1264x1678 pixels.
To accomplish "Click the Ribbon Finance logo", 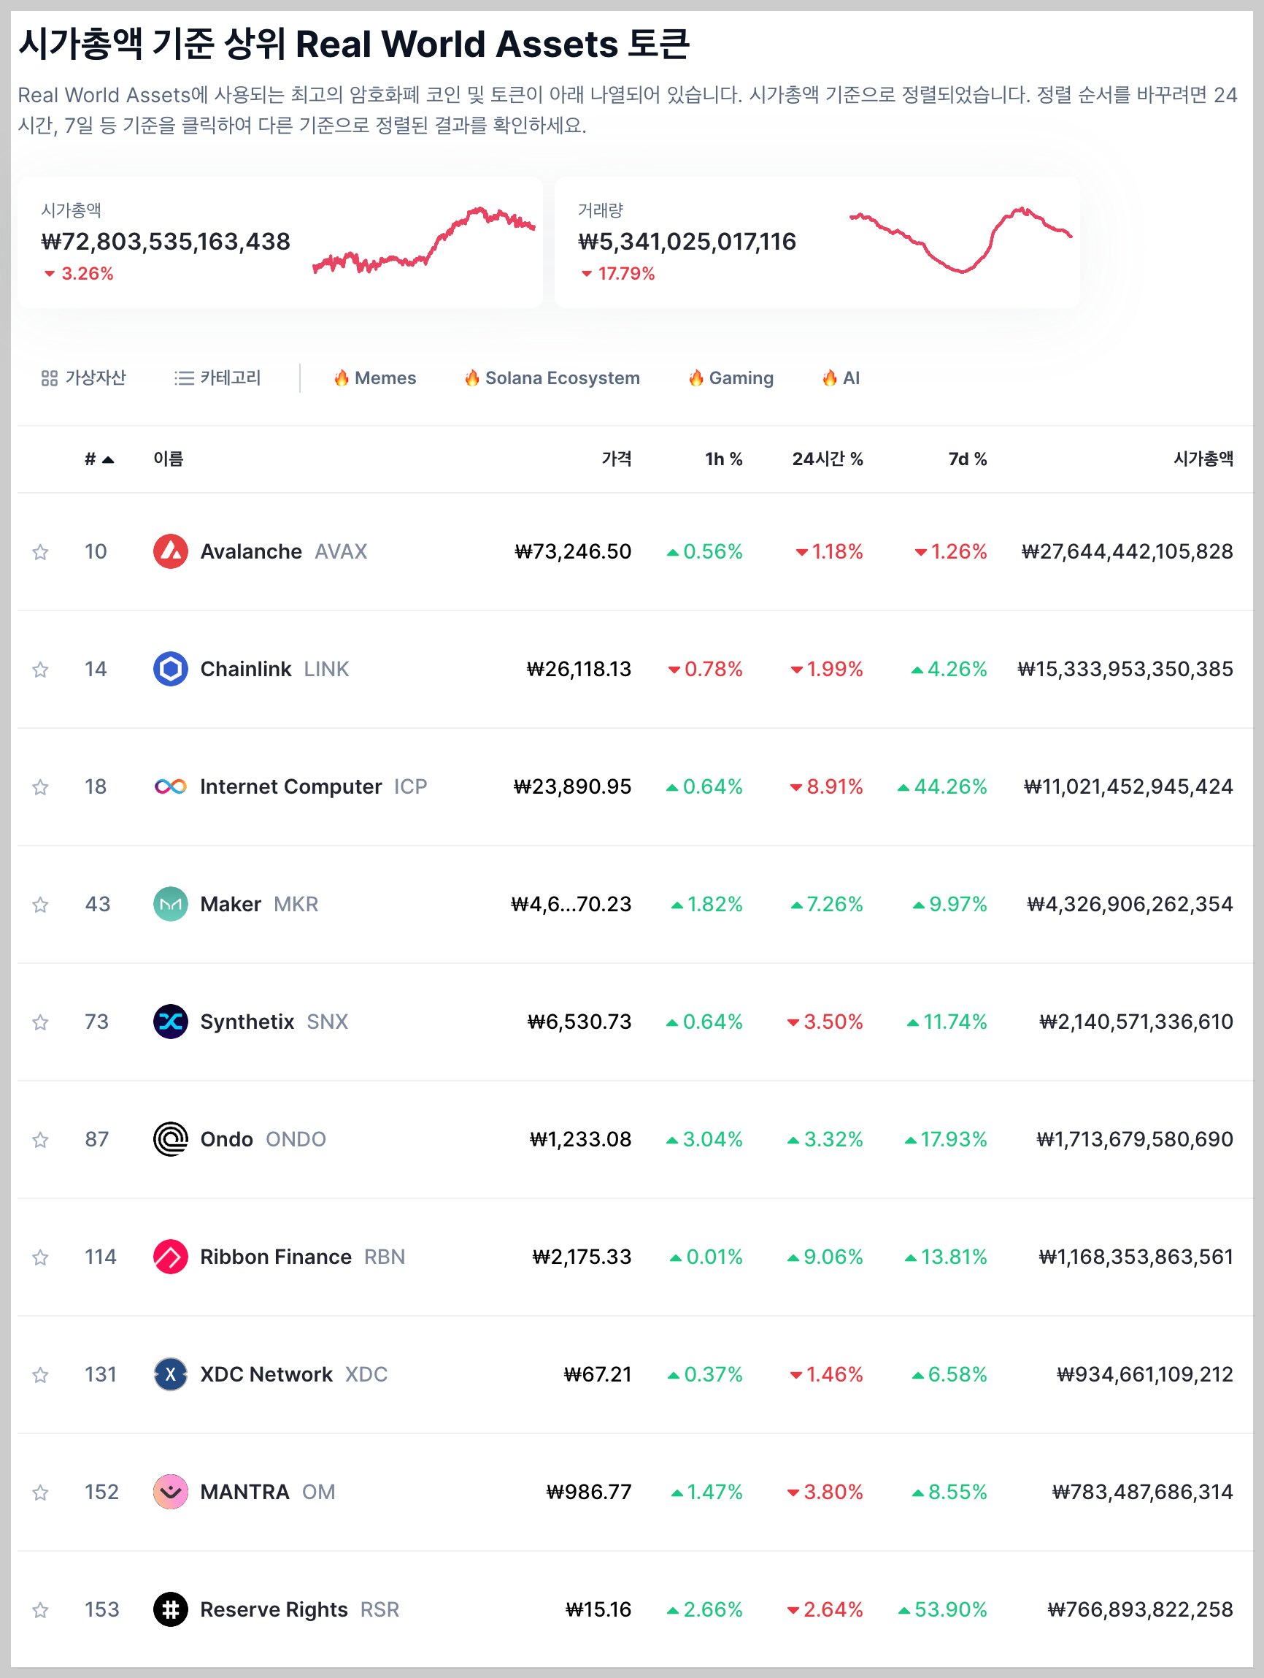I will click(171, 1257).
